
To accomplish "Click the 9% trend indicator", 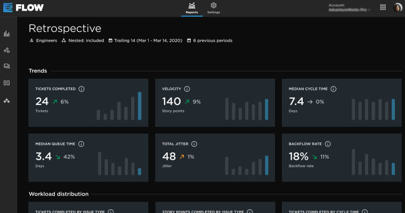I will pos(193,102).
